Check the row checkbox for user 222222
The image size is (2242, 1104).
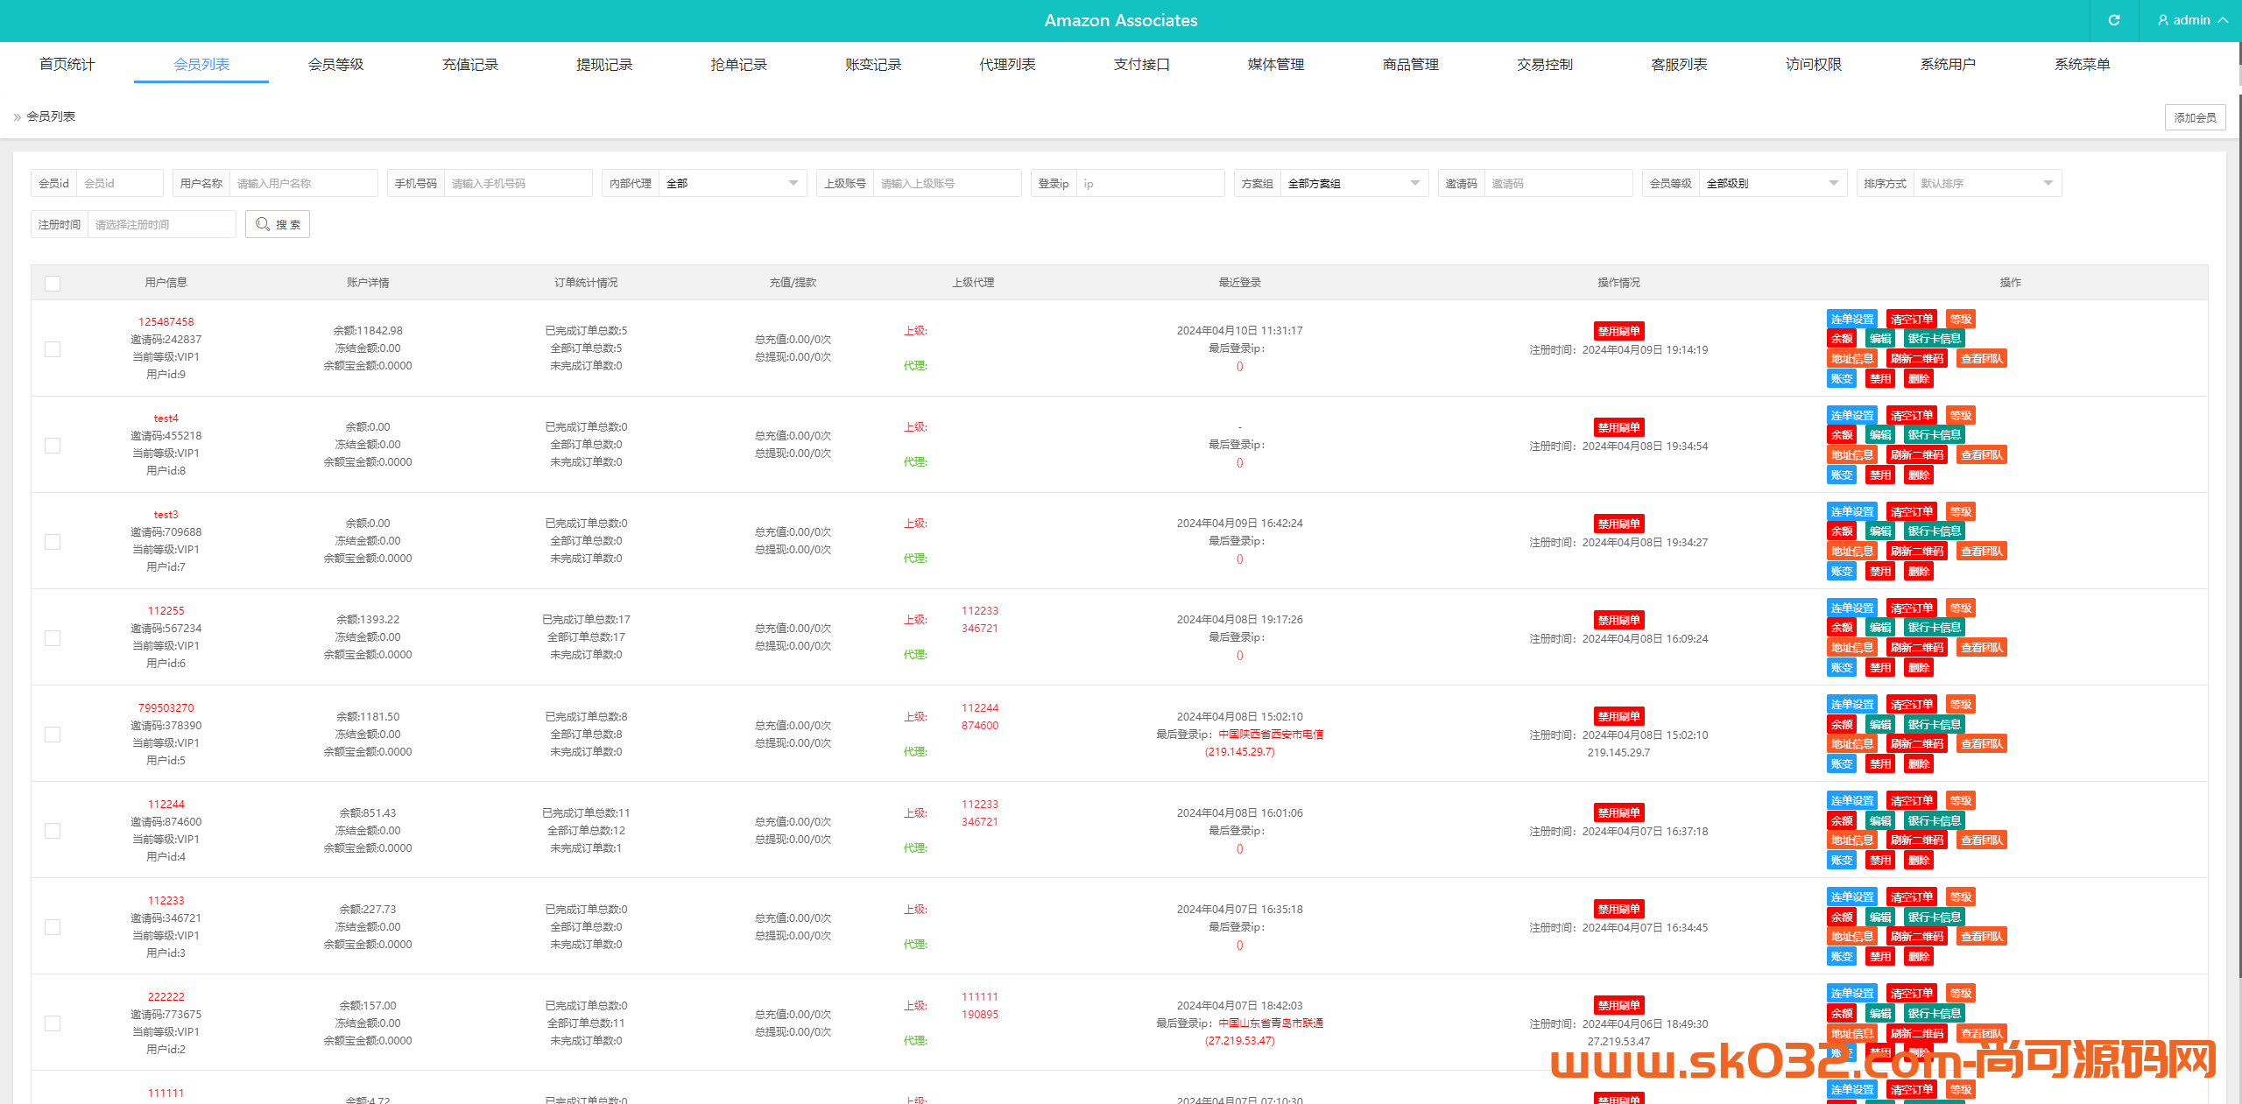53,1023
